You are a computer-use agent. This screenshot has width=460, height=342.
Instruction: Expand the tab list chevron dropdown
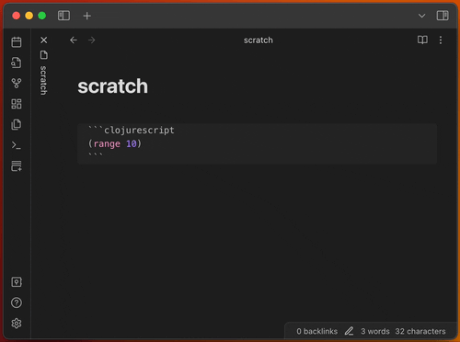pos(422,16)
